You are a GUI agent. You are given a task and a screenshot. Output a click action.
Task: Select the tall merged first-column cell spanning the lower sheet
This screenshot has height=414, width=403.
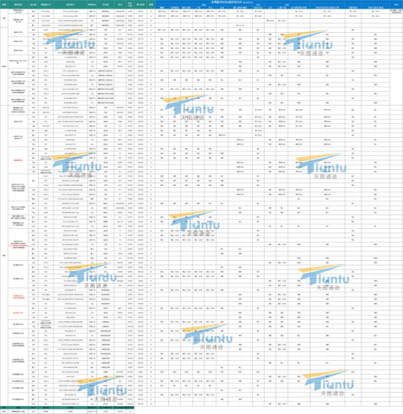pyautogui.click(x=4, y=255)
